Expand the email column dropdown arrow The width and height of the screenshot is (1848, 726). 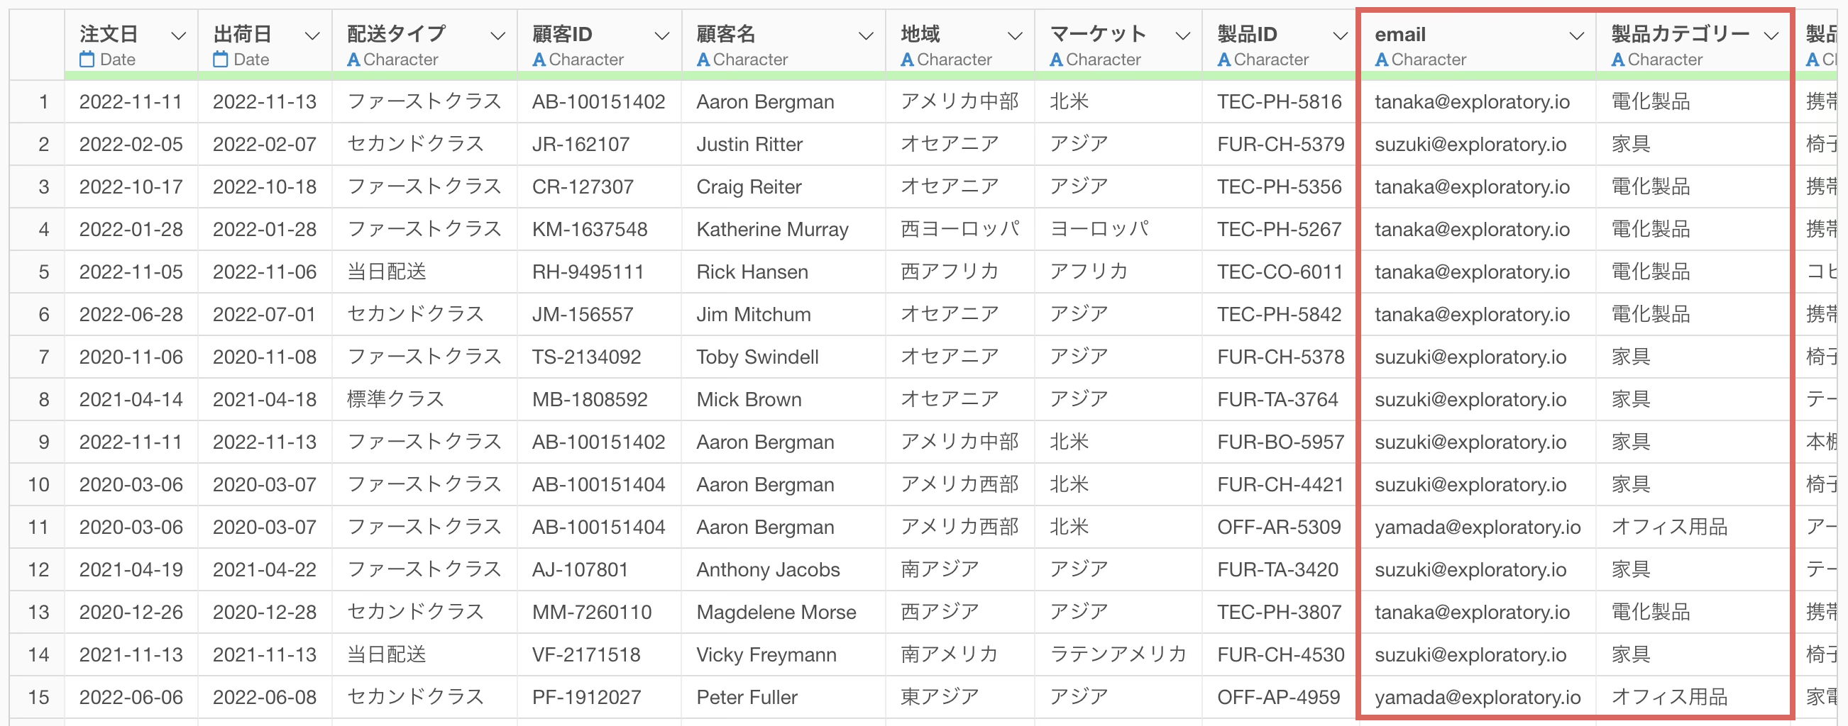point(1575,35)
